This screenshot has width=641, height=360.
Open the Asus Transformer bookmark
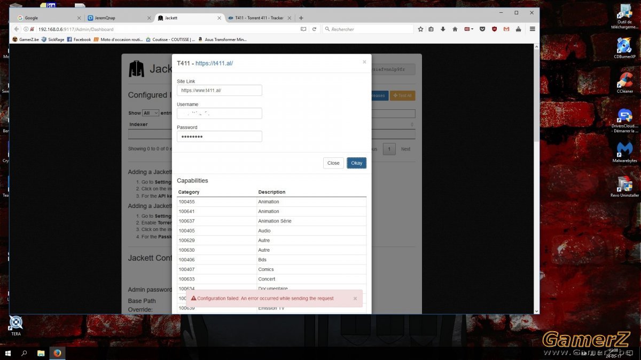pos(222,39)
